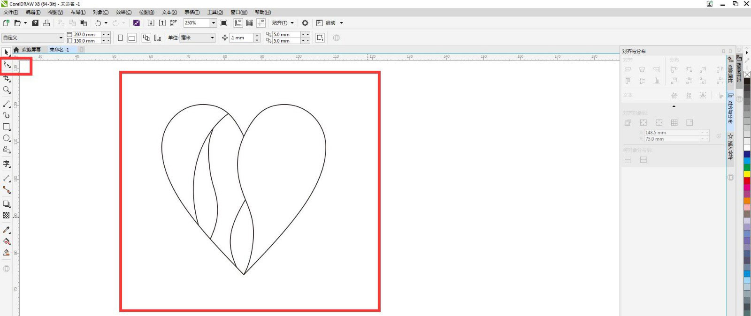Expand the zoom level dropdown at 250%
Screen dimensions: 751x316
[x=213, y=23]
